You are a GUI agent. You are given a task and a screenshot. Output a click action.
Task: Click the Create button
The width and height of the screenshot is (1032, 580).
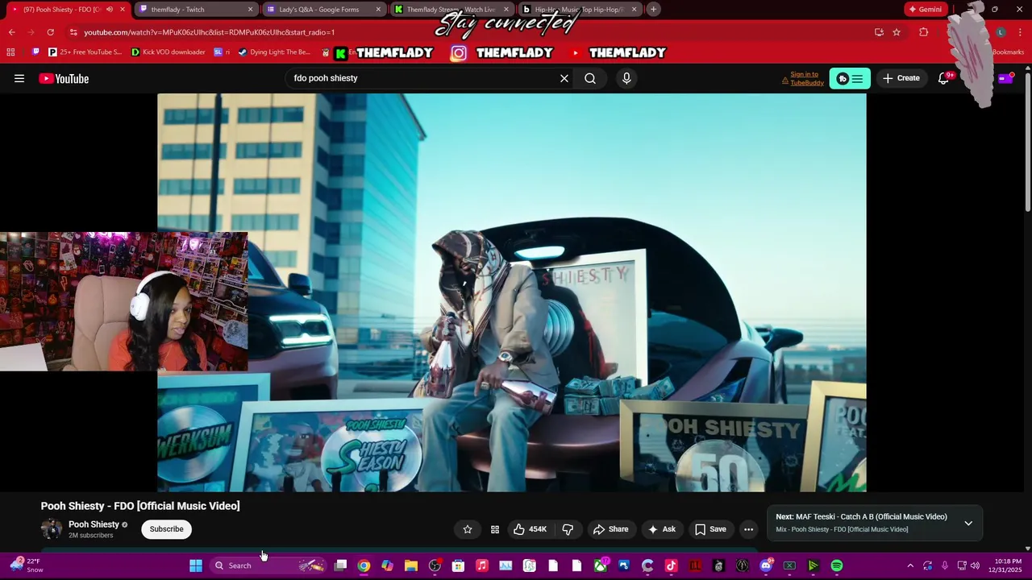click(x=901, y=78)
